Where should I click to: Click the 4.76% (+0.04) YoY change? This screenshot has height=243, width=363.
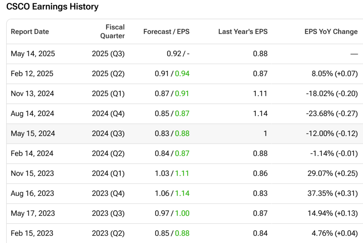[x=335, y=233]
